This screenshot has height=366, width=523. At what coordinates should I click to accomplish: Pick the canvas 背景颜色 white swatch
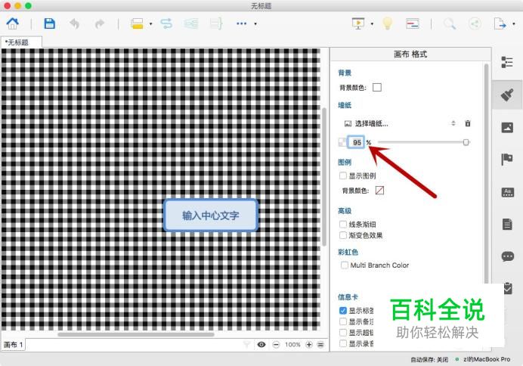pyautogui.click(x=377, y=88)
